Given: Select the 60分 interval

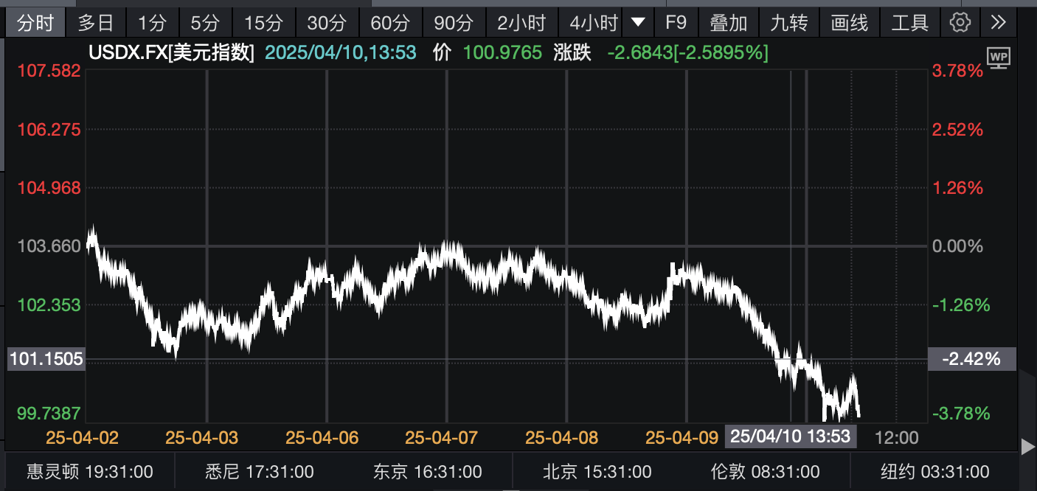Looking at the screenshot, I should tap(389, 23).
